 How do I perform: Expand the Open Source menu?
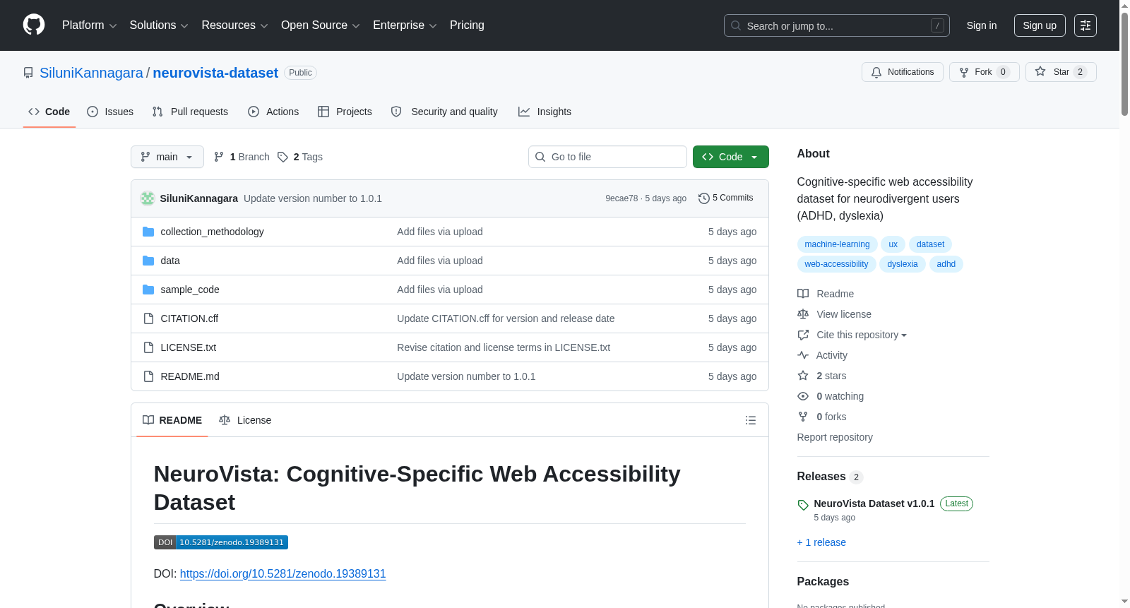321,25
